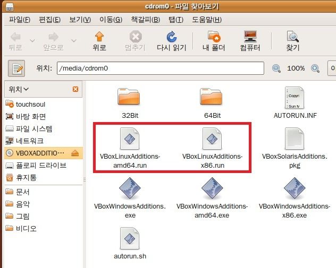
Task: Toggle the location text entry mode button
Action: 16,68
